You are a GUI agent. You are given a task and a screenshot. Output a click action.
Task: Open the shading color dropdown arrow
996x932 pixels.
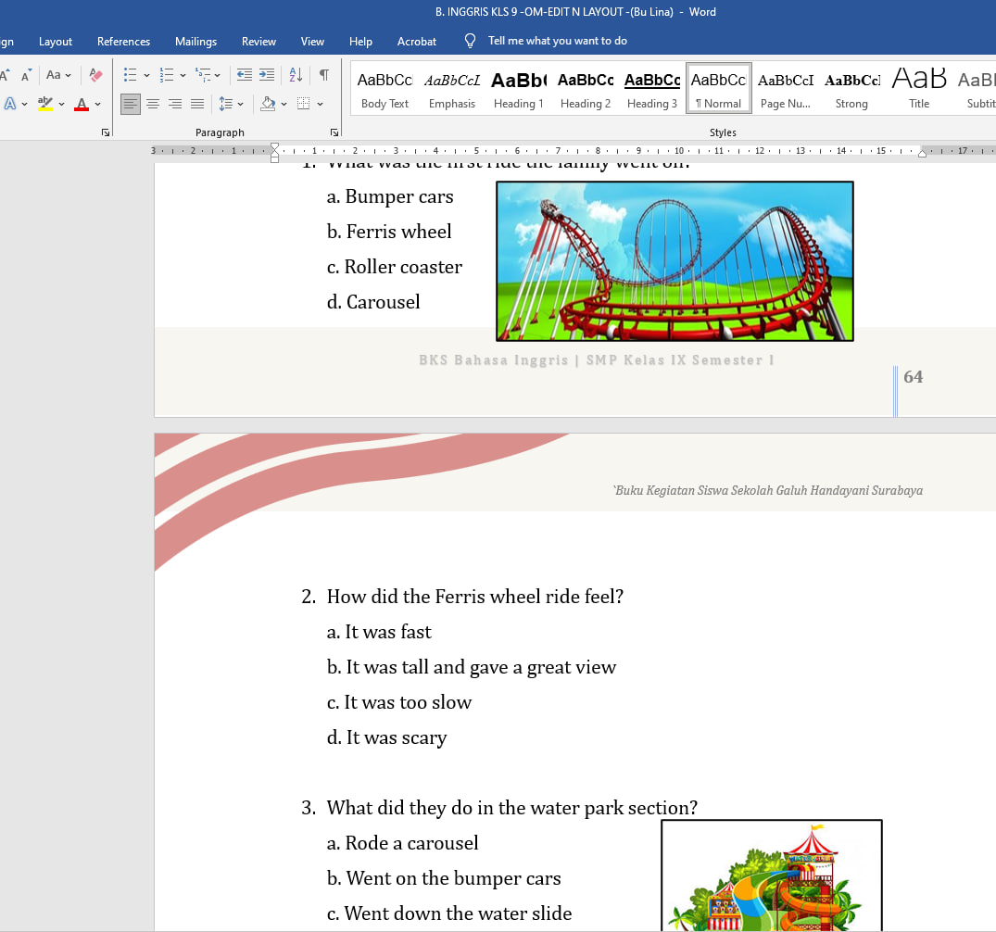click(284, 104)
